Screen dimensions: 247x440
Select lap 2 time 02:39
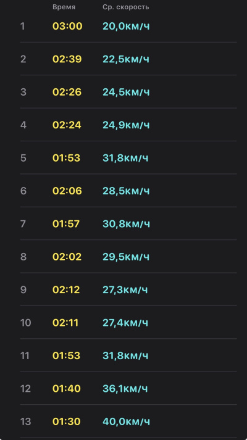pyautogui.click(x=67, y=59)
